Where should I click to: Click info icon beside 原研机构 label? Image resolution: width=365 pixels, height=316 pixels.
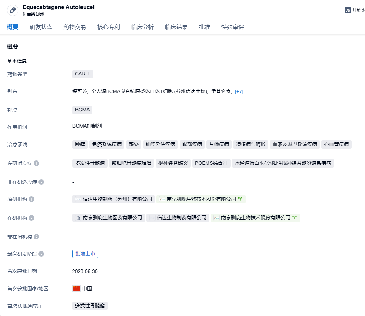31,200
